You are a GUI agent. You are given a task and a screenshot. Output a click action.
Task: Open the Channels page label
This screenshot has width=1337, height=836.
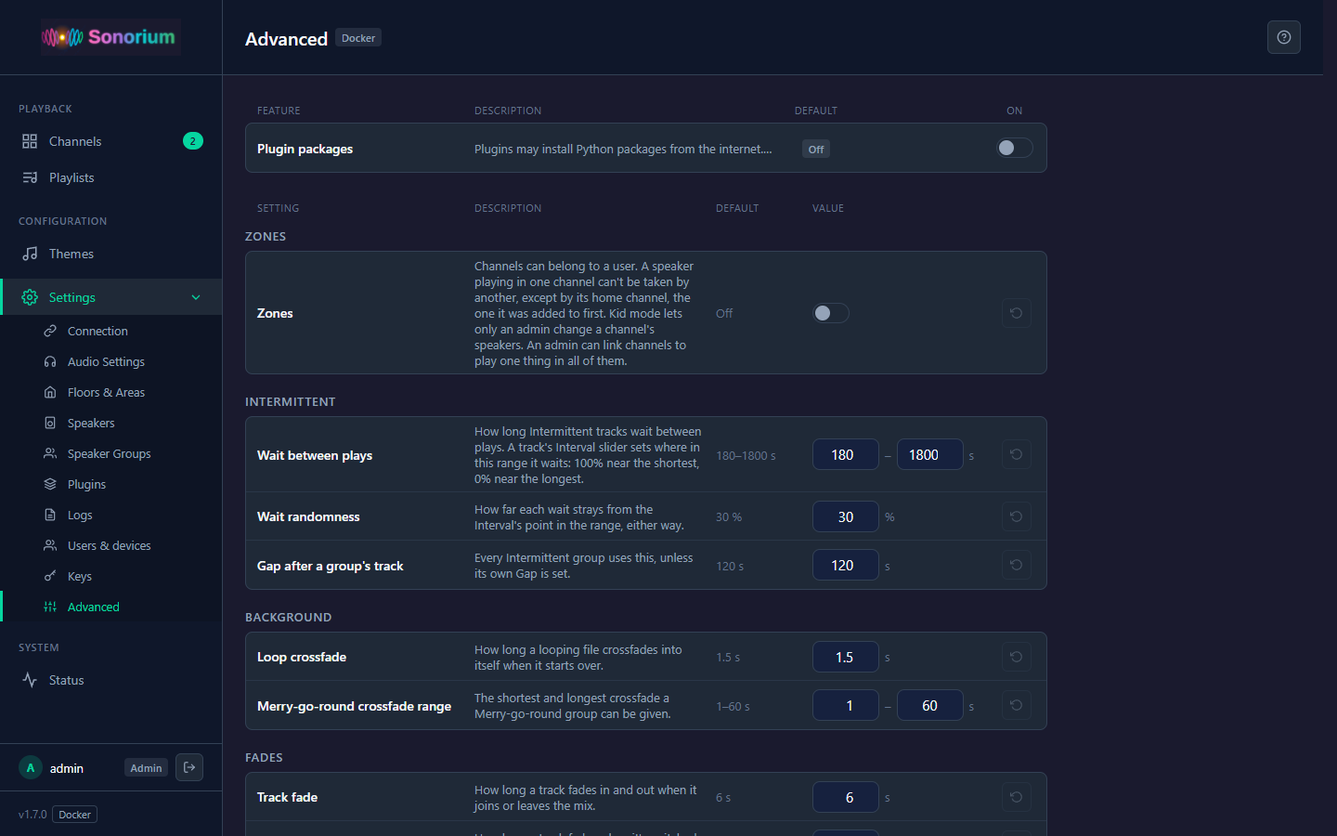click(75, 141)
